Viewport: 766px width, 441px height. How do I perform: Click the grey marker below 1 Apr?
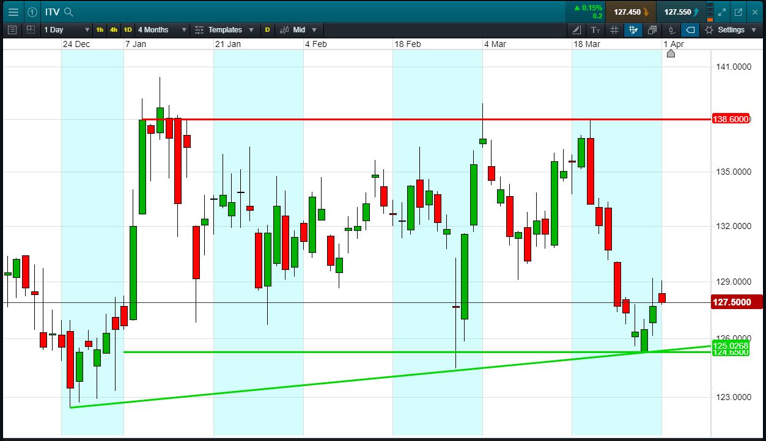coord(671,54)
